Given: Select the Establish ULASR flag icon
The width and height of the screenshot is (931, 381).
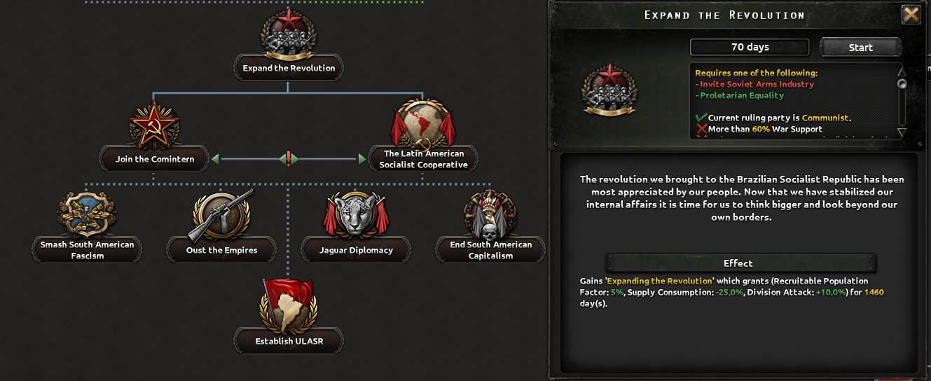Looking at the screenshot, I should pyautogui.click(x=289, y=305).
